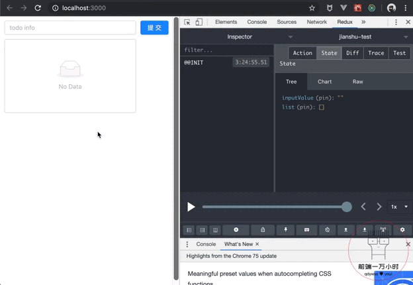
Task: Show the Test view
Action: click(x=399, y=53)
